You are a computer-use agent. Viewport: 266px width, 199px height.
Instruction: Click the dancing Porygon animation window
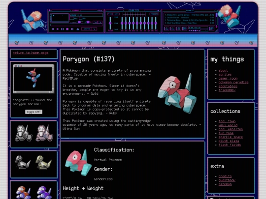tap(33, 79)
